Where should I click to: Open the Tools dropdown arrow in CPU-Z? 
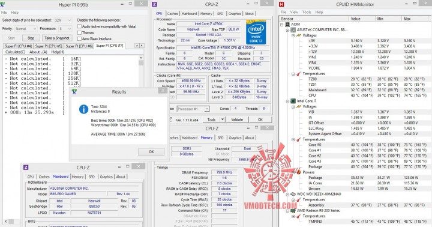pos(223,120)
